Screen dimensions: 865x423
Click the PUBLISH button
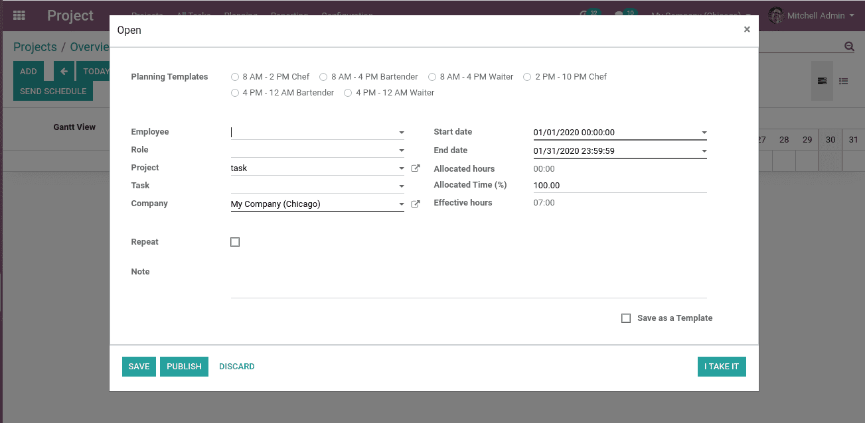(184, 367)
